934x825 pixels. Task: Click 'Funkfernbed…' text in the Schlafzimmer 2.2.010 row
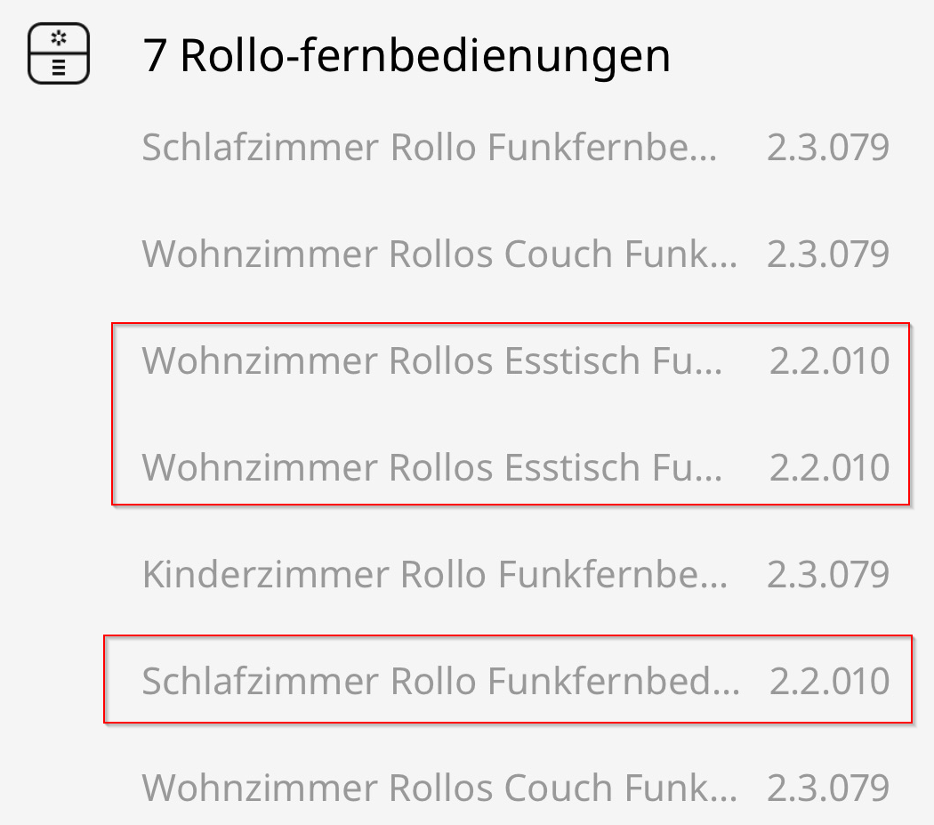click(x=614, y=682)
